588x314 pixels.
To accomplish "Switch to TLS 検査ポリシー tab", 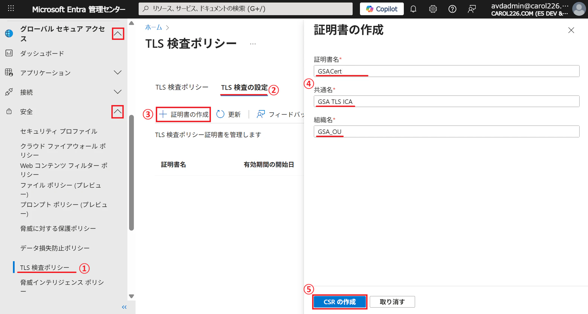I will [x=182, y=87].
